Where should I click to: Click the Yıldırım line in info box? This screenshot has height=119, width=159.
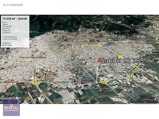[x=5, y=24]
